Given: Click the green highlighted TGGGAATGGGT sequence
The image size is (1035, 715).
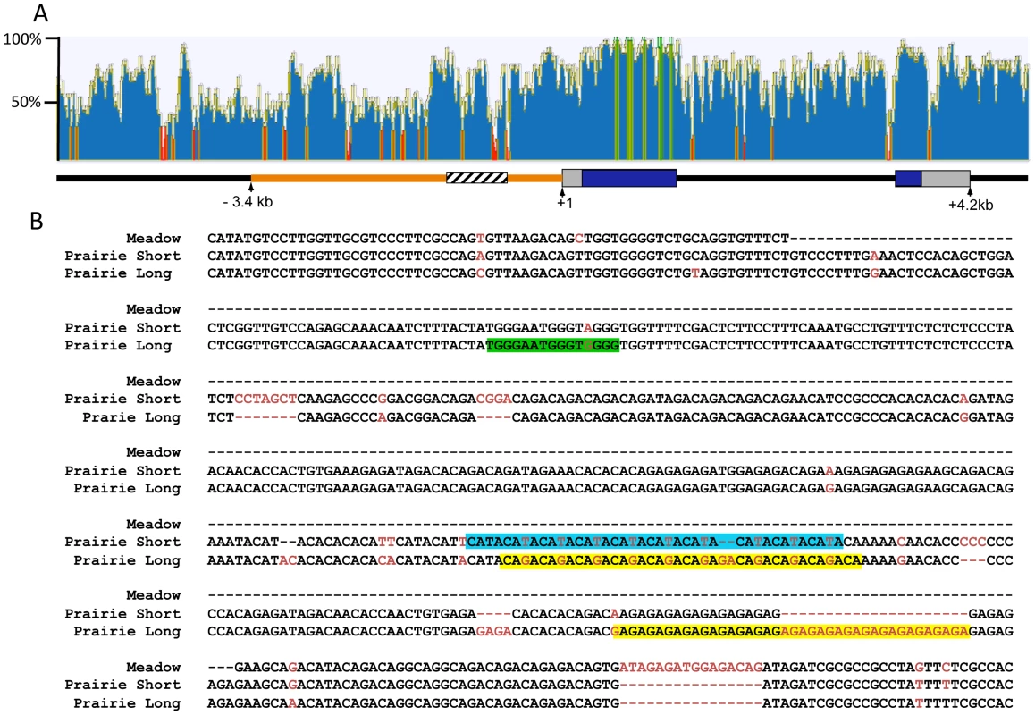Looking at the screenshot, I should click(x=553, y=345).
